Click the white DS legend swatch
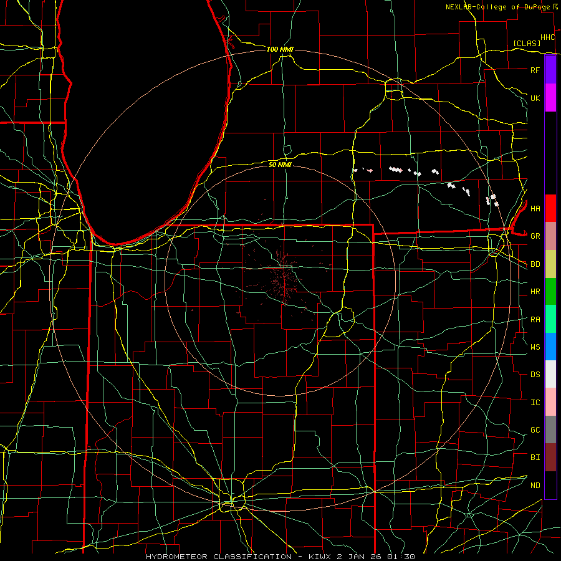The width and height of the screenshot is (561, 561). [x=550, y=374]
